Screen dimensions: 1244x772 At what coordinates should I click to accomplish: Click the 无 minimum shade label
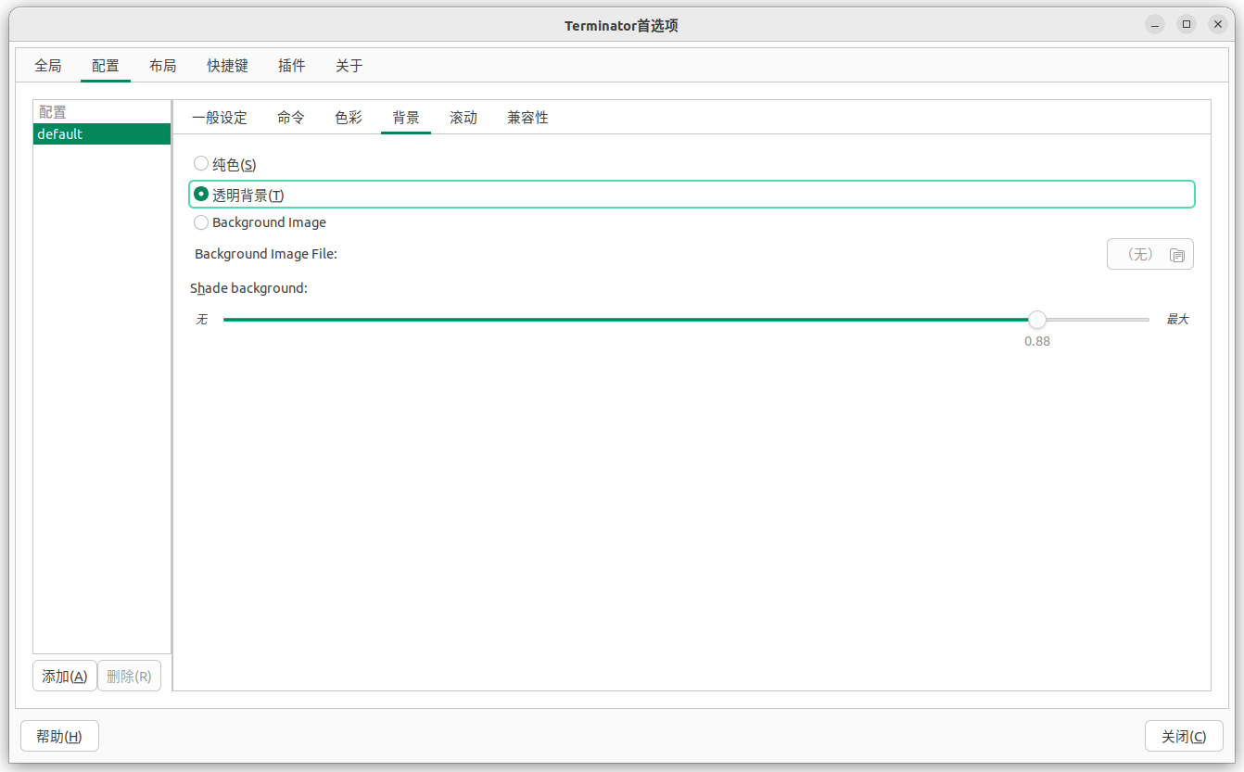point(201,320)
